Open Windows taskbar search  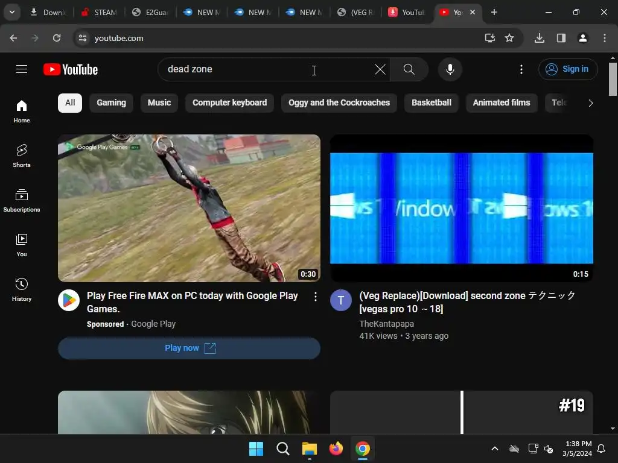click(282, 449)
